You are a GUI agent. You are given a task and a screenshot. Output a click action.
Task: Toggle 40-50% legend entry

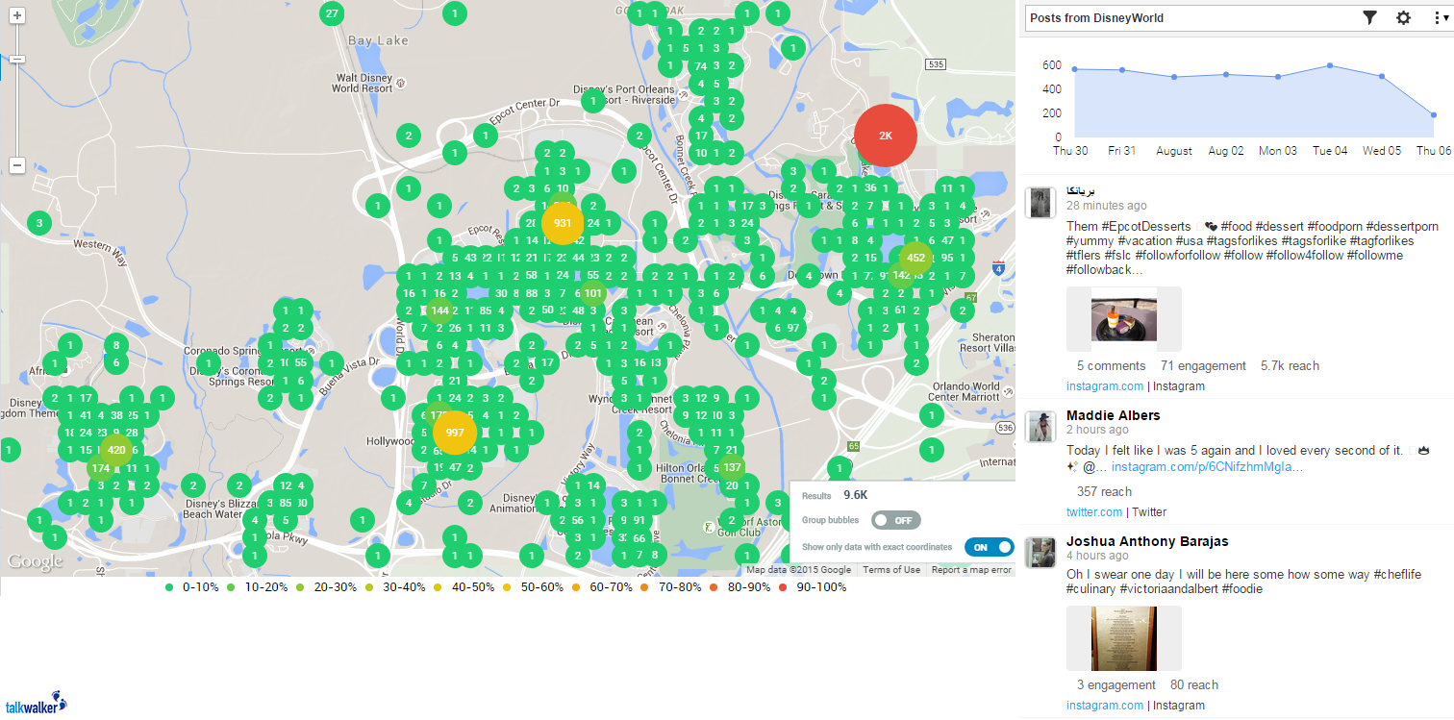point(464,586)
